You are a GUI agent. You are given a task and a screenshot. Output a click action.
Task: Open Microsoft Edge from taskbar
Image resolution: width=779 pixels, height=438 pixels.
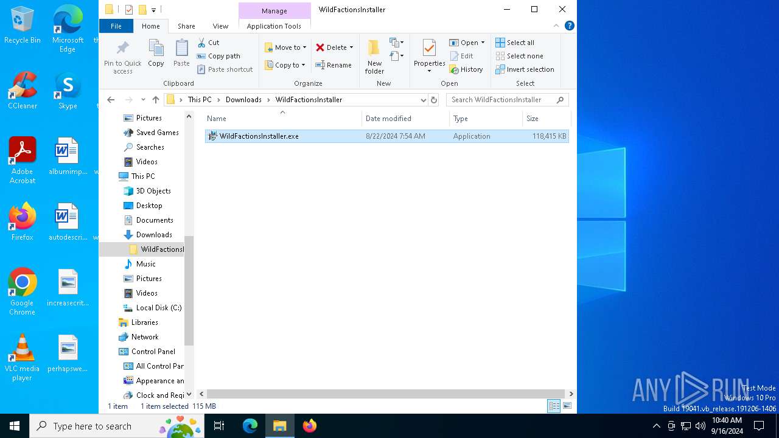point(250,426)
